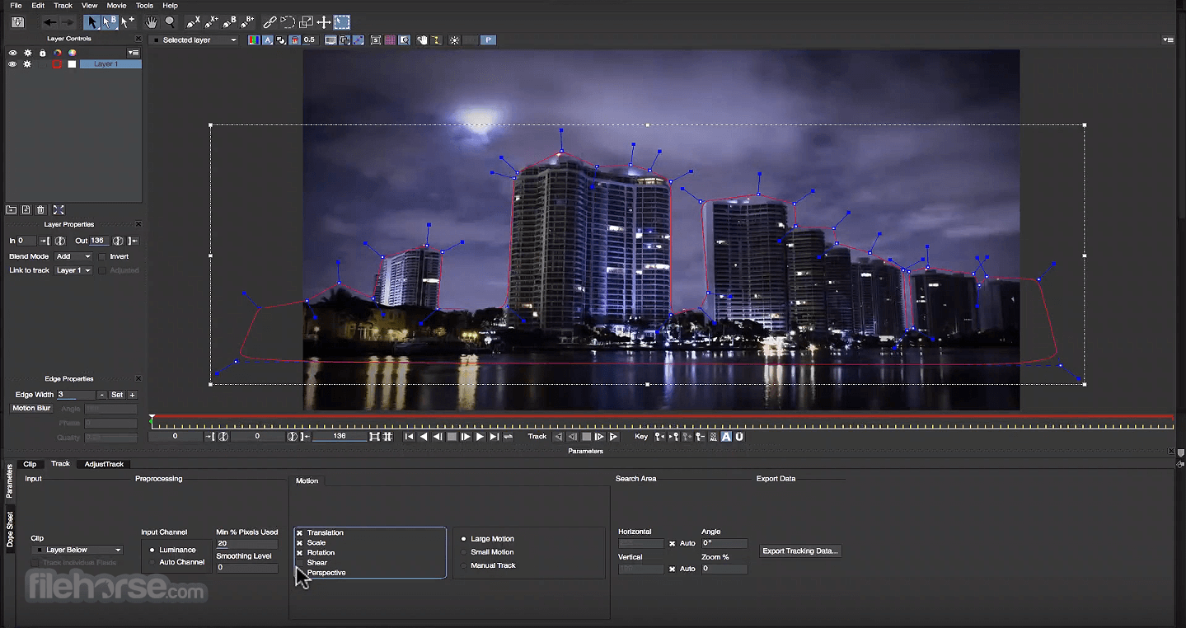The image size is (1186, 628).
Task: Choose the Create X-Spline pen tool
Action: click(193, 22)
